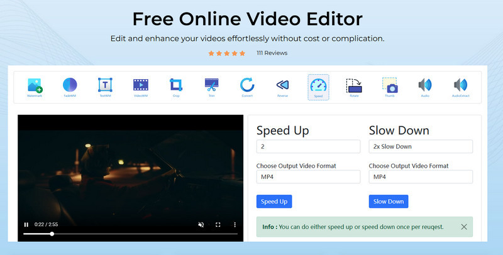Click the Slow Down button
This screenshot has width=503, height=255.
389,202
